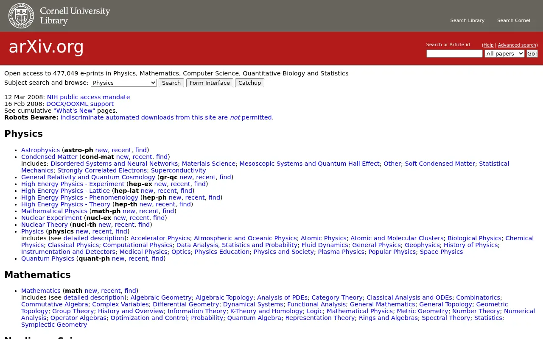543x339 pixels.
Task: Click the Cornell University Library seal logo
Action: tap(21, 16)
